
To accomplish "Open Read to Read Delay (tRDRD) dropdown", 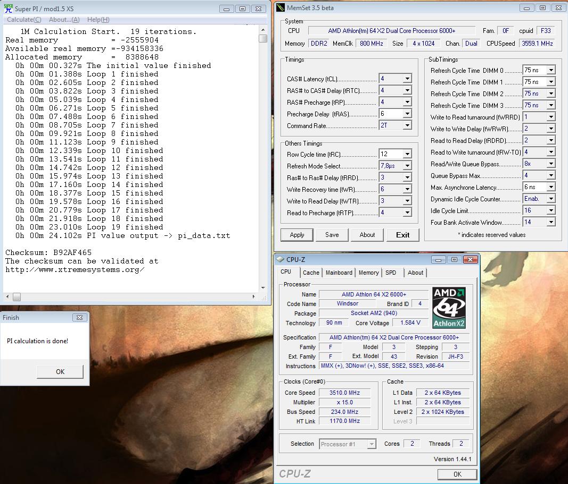I will (x=551, y=140).
